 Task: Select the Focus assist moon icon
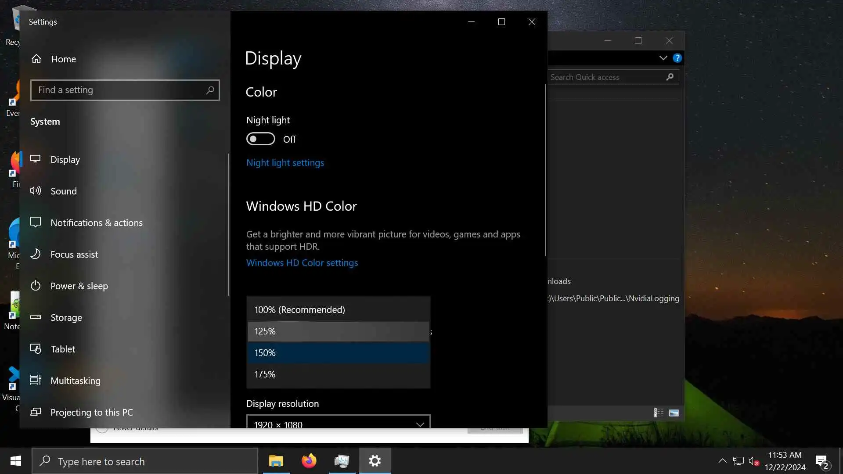(x=36, y=254)
